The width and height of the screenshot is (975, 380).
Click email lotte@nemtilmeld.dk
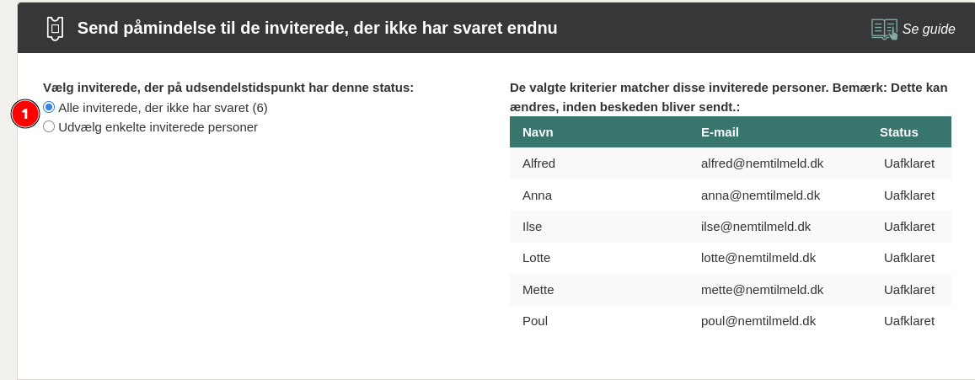pyautogui.click(x=758, y=258)
